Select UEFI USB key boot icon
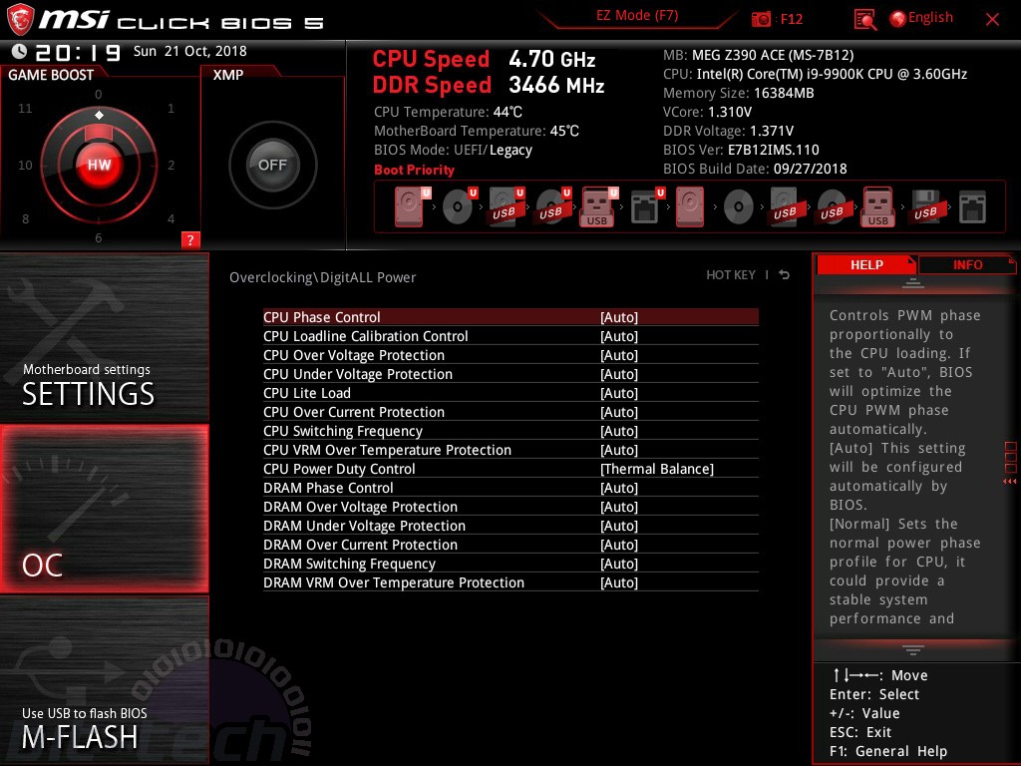This screenshot has width=1021, height=766. (x=598, y=207)
